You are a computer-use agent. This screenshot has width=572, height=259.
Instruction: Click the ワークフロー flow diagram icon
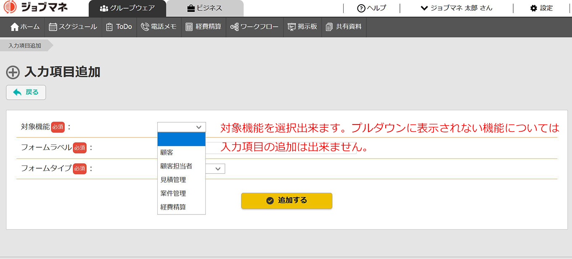pyautogui.click(x=234, y=27)
